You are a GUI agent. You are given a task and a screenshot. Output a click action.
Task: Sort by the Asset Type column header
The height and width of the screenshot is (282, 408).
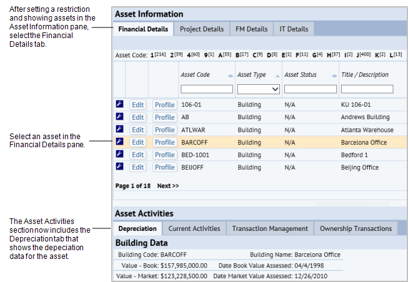click(252, 75)
